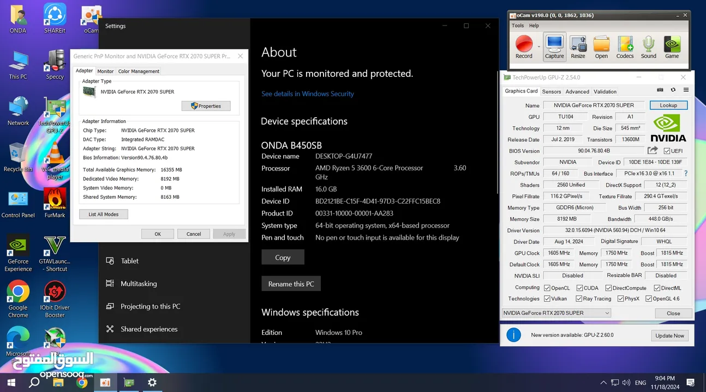This screenshot has height=392, width=706.
Task: Click the GPU-Z refresh icon
Action: click(673, 90)
